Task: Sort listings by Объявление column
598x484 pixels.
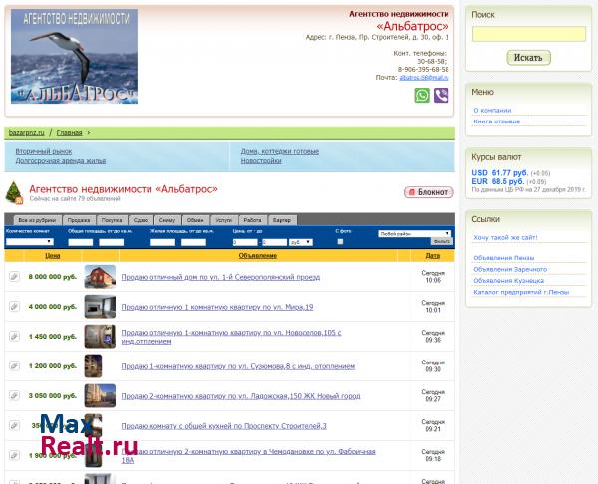Action: pyautogui.click(x=258, y=255)
